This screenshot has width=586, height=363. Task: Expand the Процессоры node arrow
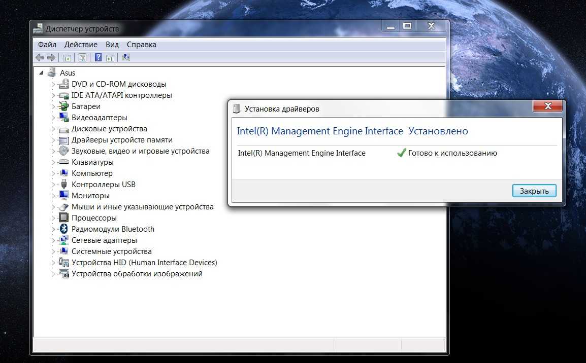click(x=53, y=218)
